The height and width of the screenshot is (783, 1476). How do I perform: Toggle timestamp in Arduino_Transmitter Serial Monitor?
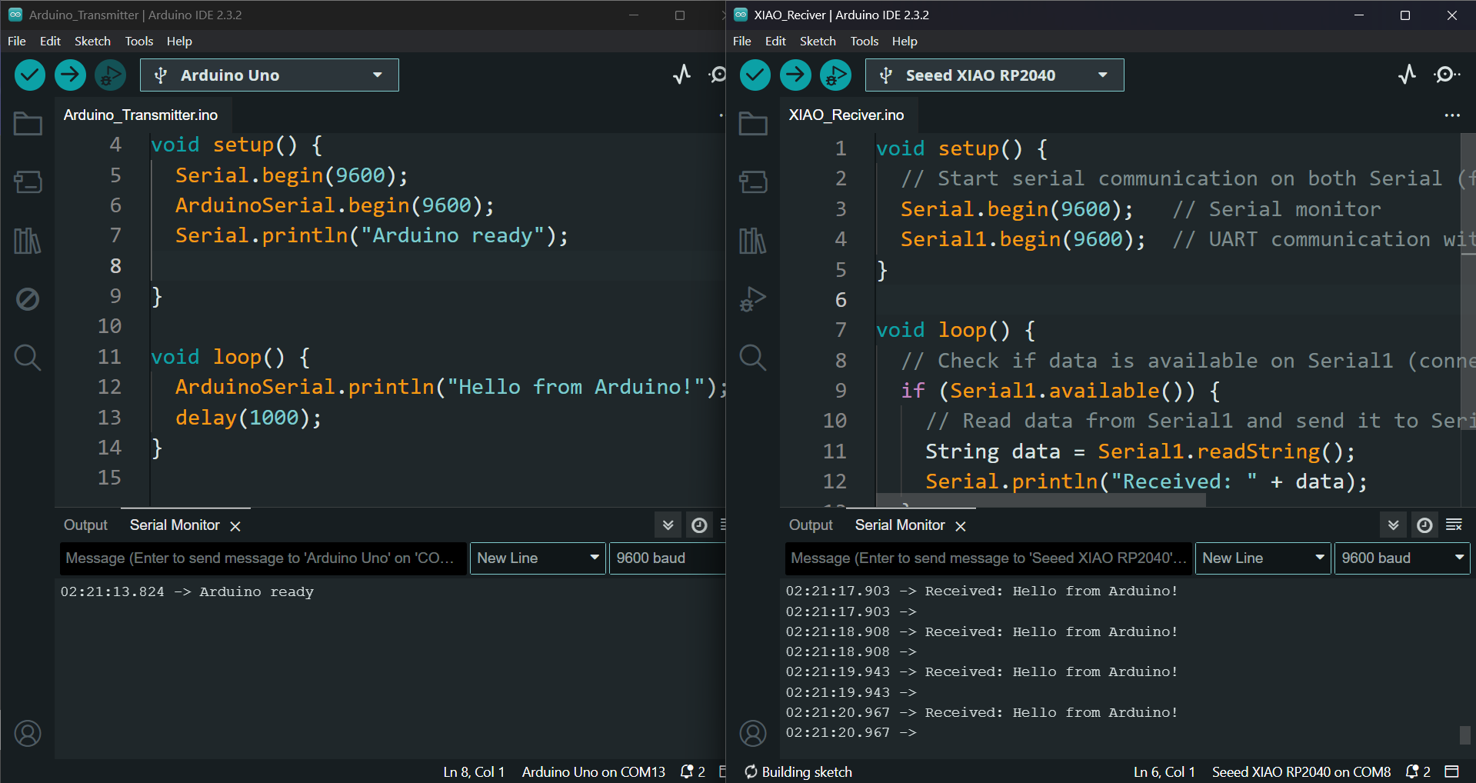(699, 525)
